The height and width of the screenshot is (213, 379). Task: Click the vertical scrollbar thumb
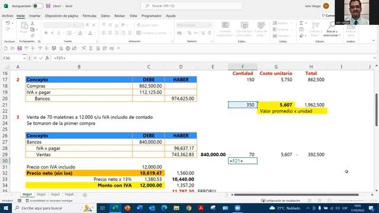[377, 109]
